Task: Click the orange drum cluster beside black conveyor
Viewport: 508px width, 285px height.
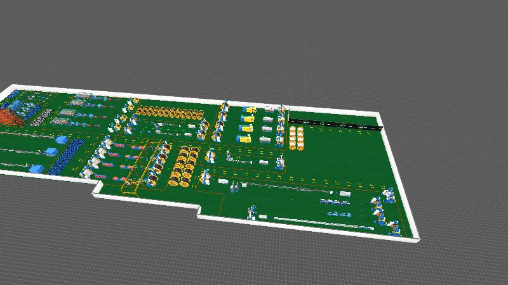Action: [296, 137]
